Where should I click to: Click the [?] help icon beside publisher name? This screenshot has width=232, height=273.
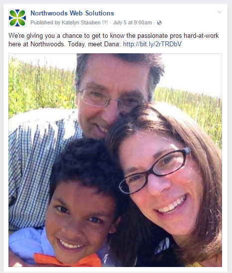[x=105, y=22]
